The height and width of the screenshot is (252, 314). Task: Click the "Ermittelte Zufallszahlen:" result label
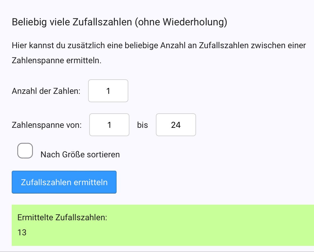62,217
